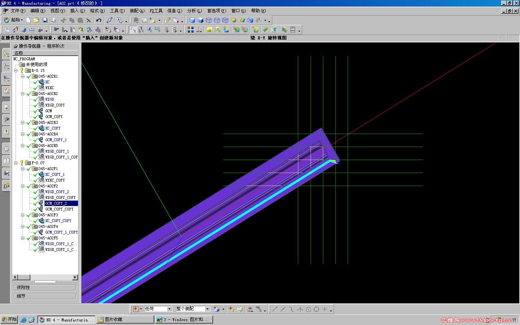
Task: Select the WXKC_COPY operation
Action: tap(55, 180)
